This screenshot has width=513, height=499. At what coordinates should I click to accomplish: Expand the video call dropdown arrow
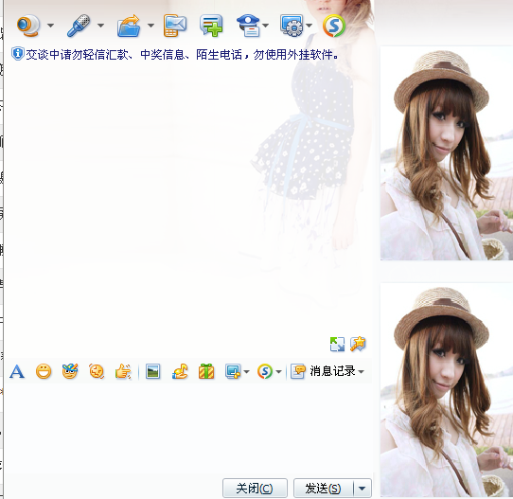[51, 26]
